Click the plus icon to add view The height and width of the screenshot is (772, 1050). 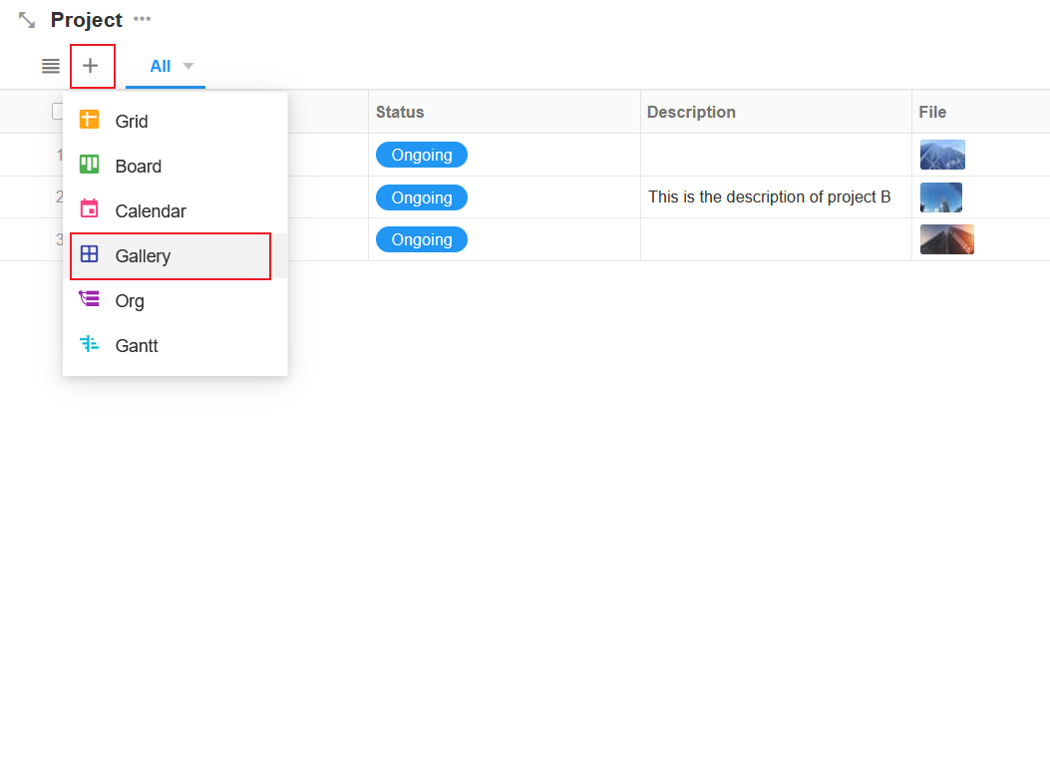[x=91, y=66]
